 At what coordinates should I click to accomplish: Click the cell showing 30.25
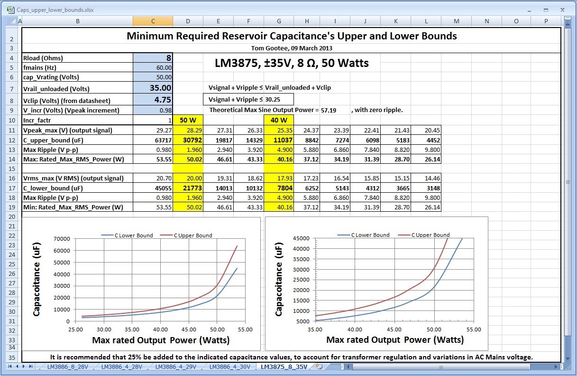[278, 100]
